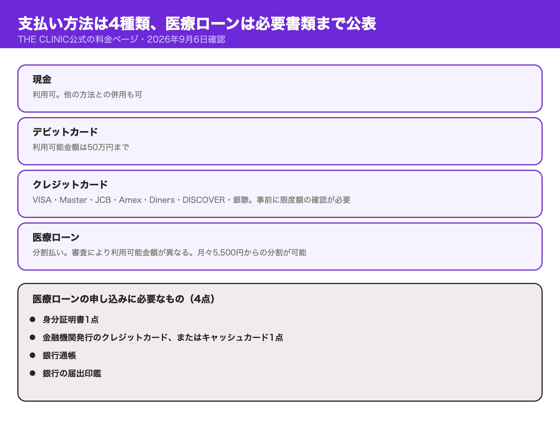Click bullet item 身分証明書1点
Image resolution: width=560 pixels, height=437 pixels.
[71, 320]
